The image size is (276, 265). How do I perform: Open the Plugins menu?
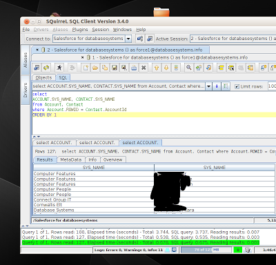tap(80, 30)
